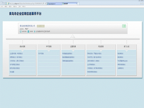Open the 编辑 menu
Image resolution: width=144 pixels, height=108 pixels.
pyautogui.click(x=6, y=7)
